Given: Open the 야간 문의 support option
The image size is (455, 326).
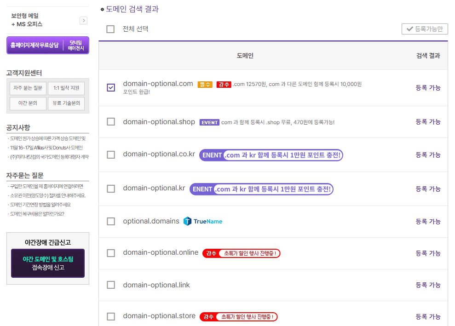Looking at the screenshot, I should point(28,103).
